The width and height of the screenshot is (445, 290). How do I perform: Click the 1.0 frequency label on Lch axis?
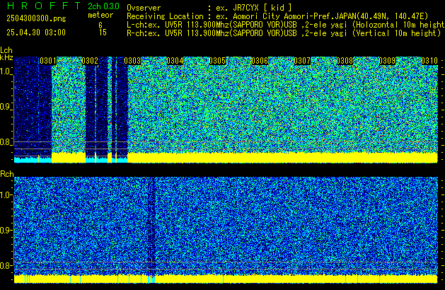tap(6, 71)
